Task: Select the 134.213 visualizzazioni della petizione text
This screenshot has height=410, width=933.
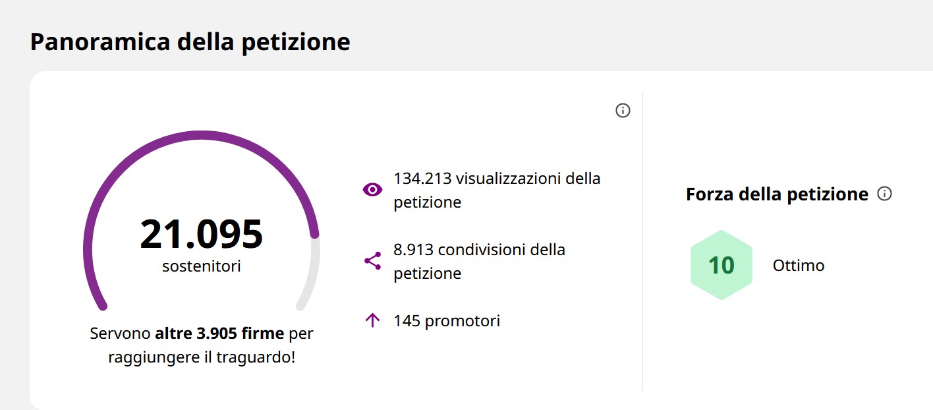Action: click(497, 190)
